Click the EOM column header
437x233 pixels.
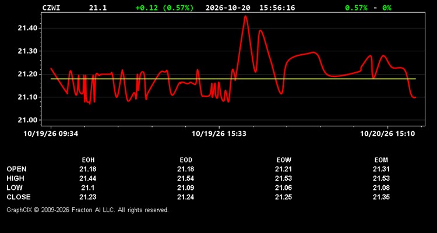point(381,160)
